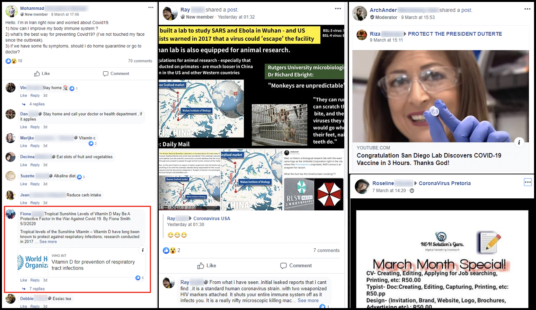The width and height of the screenshot is (536, 310).
Task: Click timestamp '9 March at 15:53'
Action: coord(418,17)
